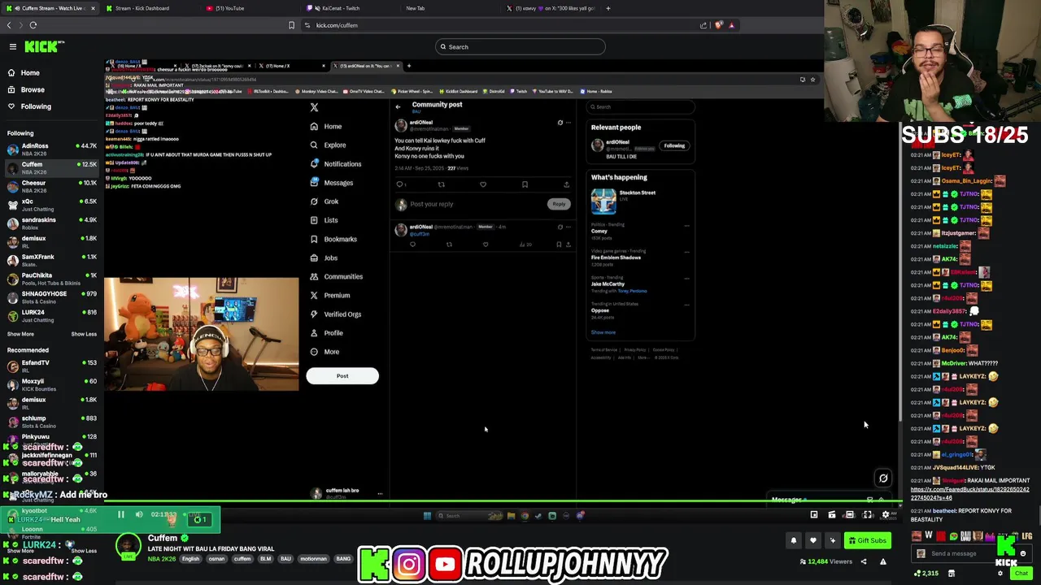Reload the page
Image resolution: width=1041 pixels, height=585 pixels.
tap(33, 25)
